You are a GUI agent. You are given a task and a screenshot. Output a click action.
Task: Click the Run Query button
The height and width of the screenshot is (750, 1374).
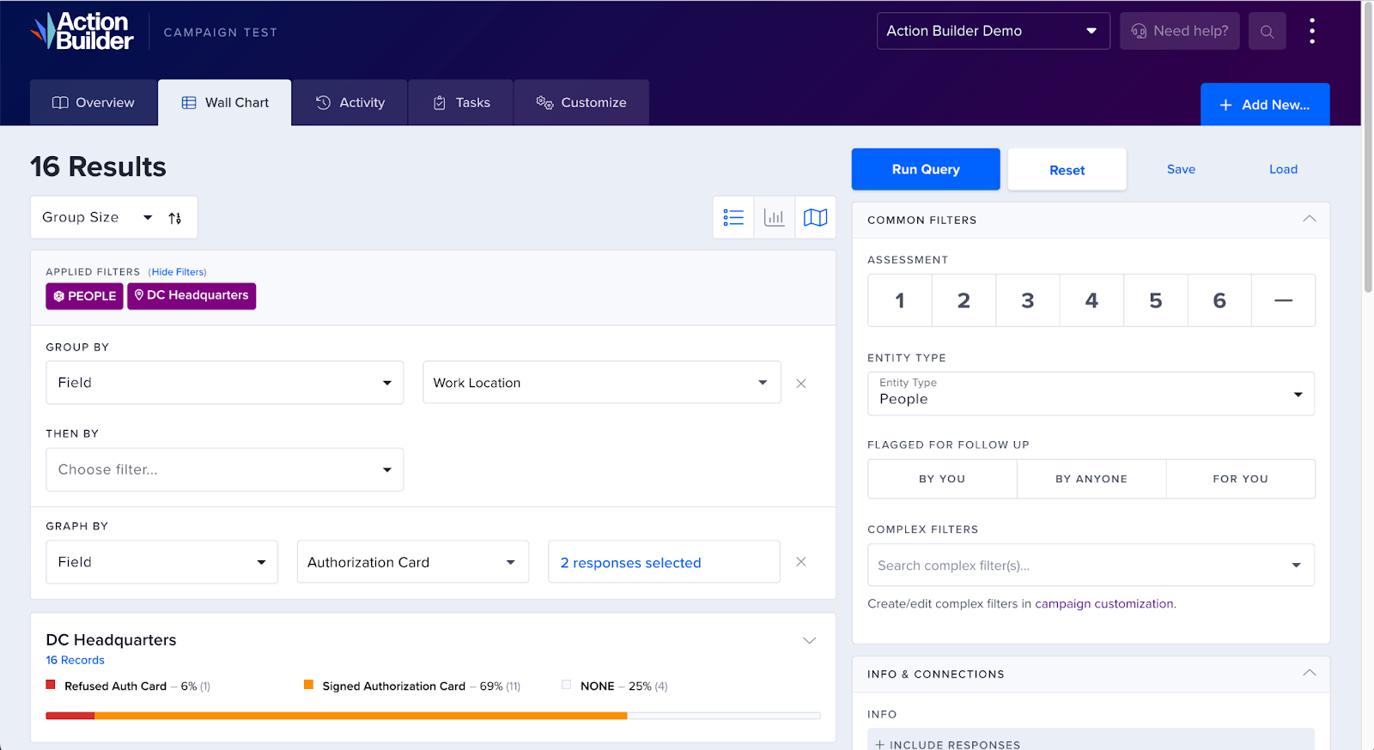tap(926, 170)
